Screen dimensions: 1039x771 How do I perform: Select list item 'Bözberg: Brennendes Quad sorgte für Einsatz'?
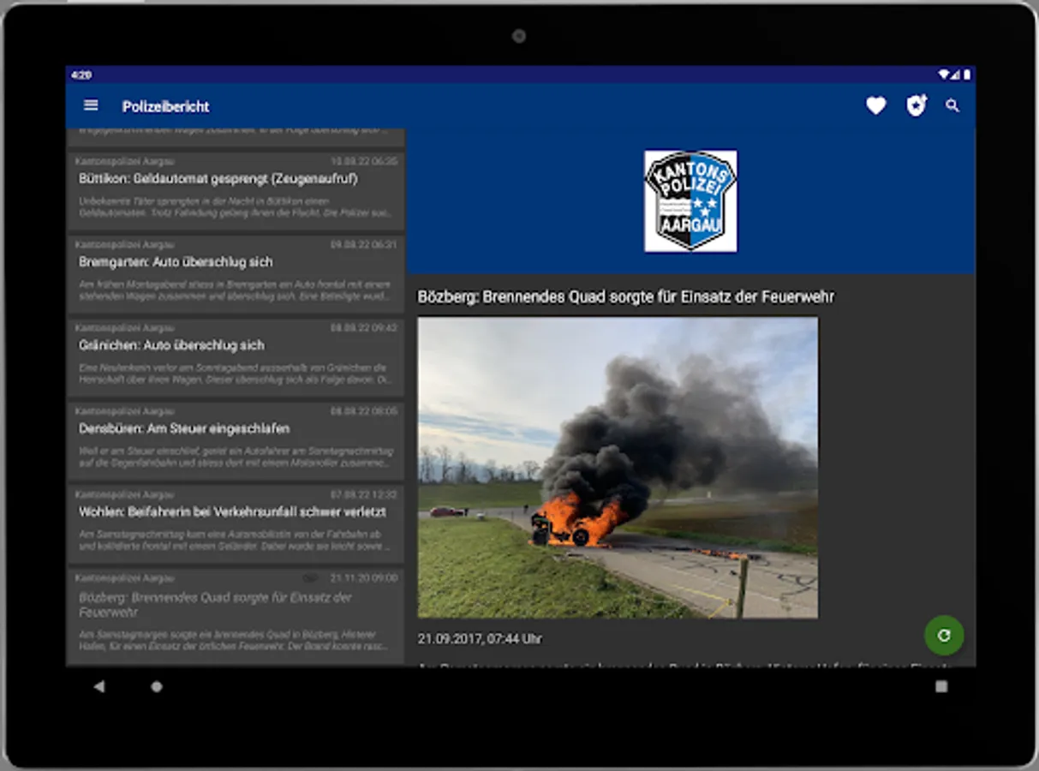pos(236,615)
